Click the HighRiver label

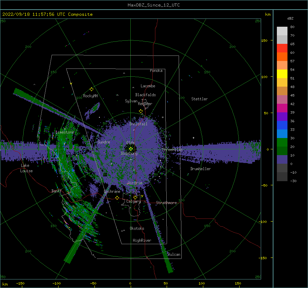click(142, 240)
